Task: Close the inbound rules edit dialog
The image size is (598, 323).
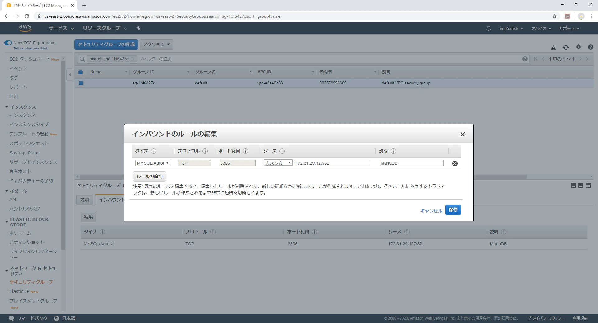Action: click(463, 134)
